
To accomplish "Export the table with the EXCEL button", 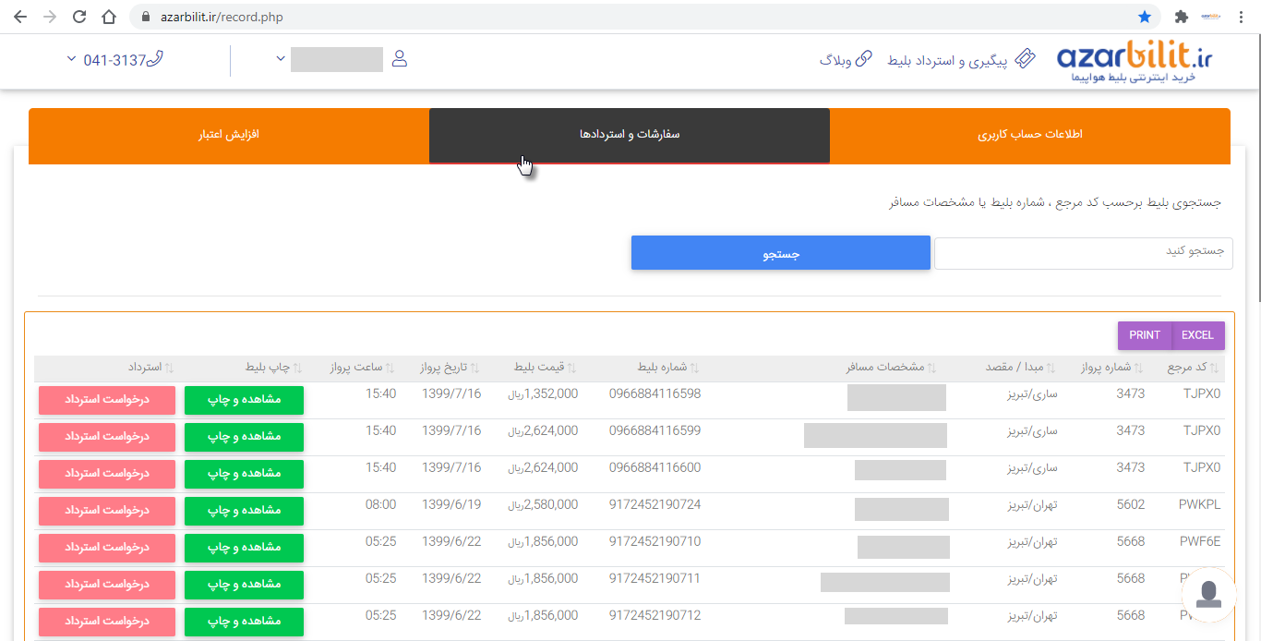I will click(x=1198, y=335).
